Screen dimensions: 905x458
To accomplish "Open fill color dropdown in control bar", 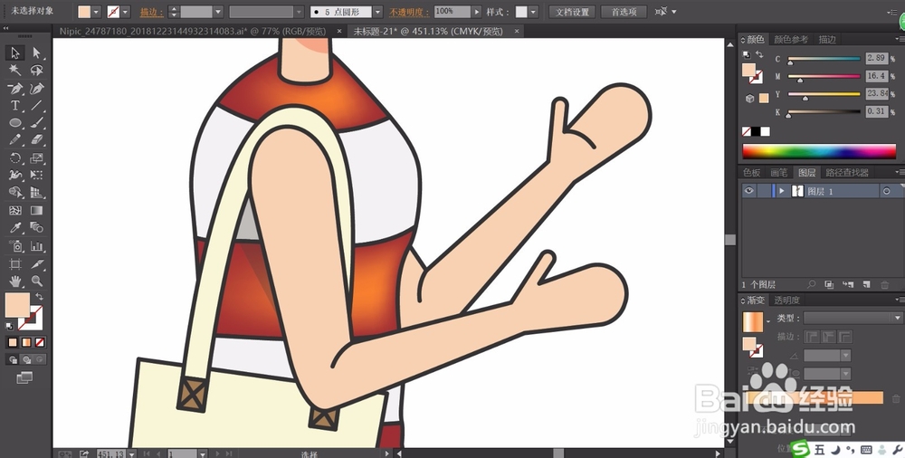I will 97,12.
